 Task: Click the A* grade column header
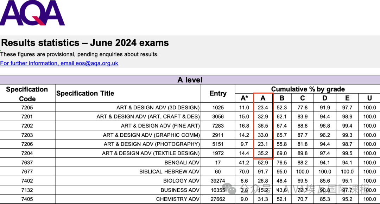[244, 98]
